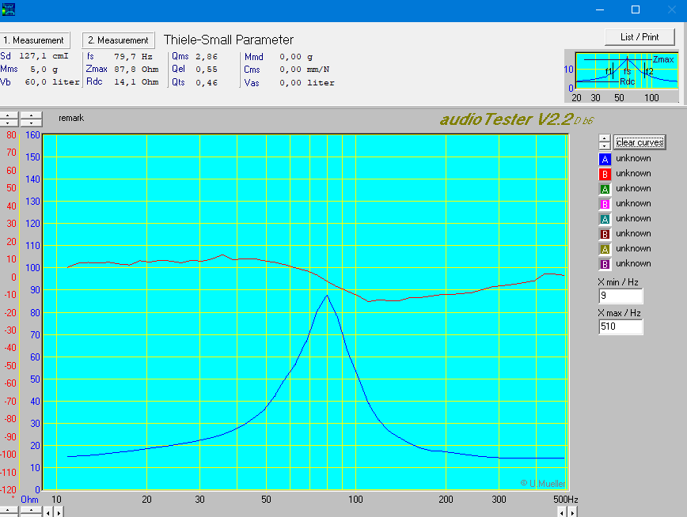Viewport: 687px width, 517px height.
Task: Click the unknown label beside red B
Action: 633,173
